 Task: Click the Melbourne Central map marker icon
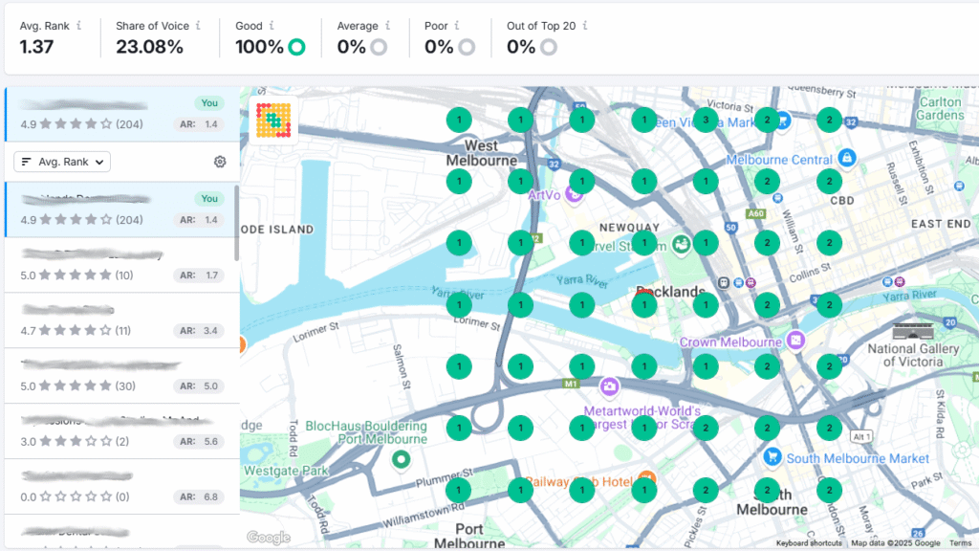(845, 157)
